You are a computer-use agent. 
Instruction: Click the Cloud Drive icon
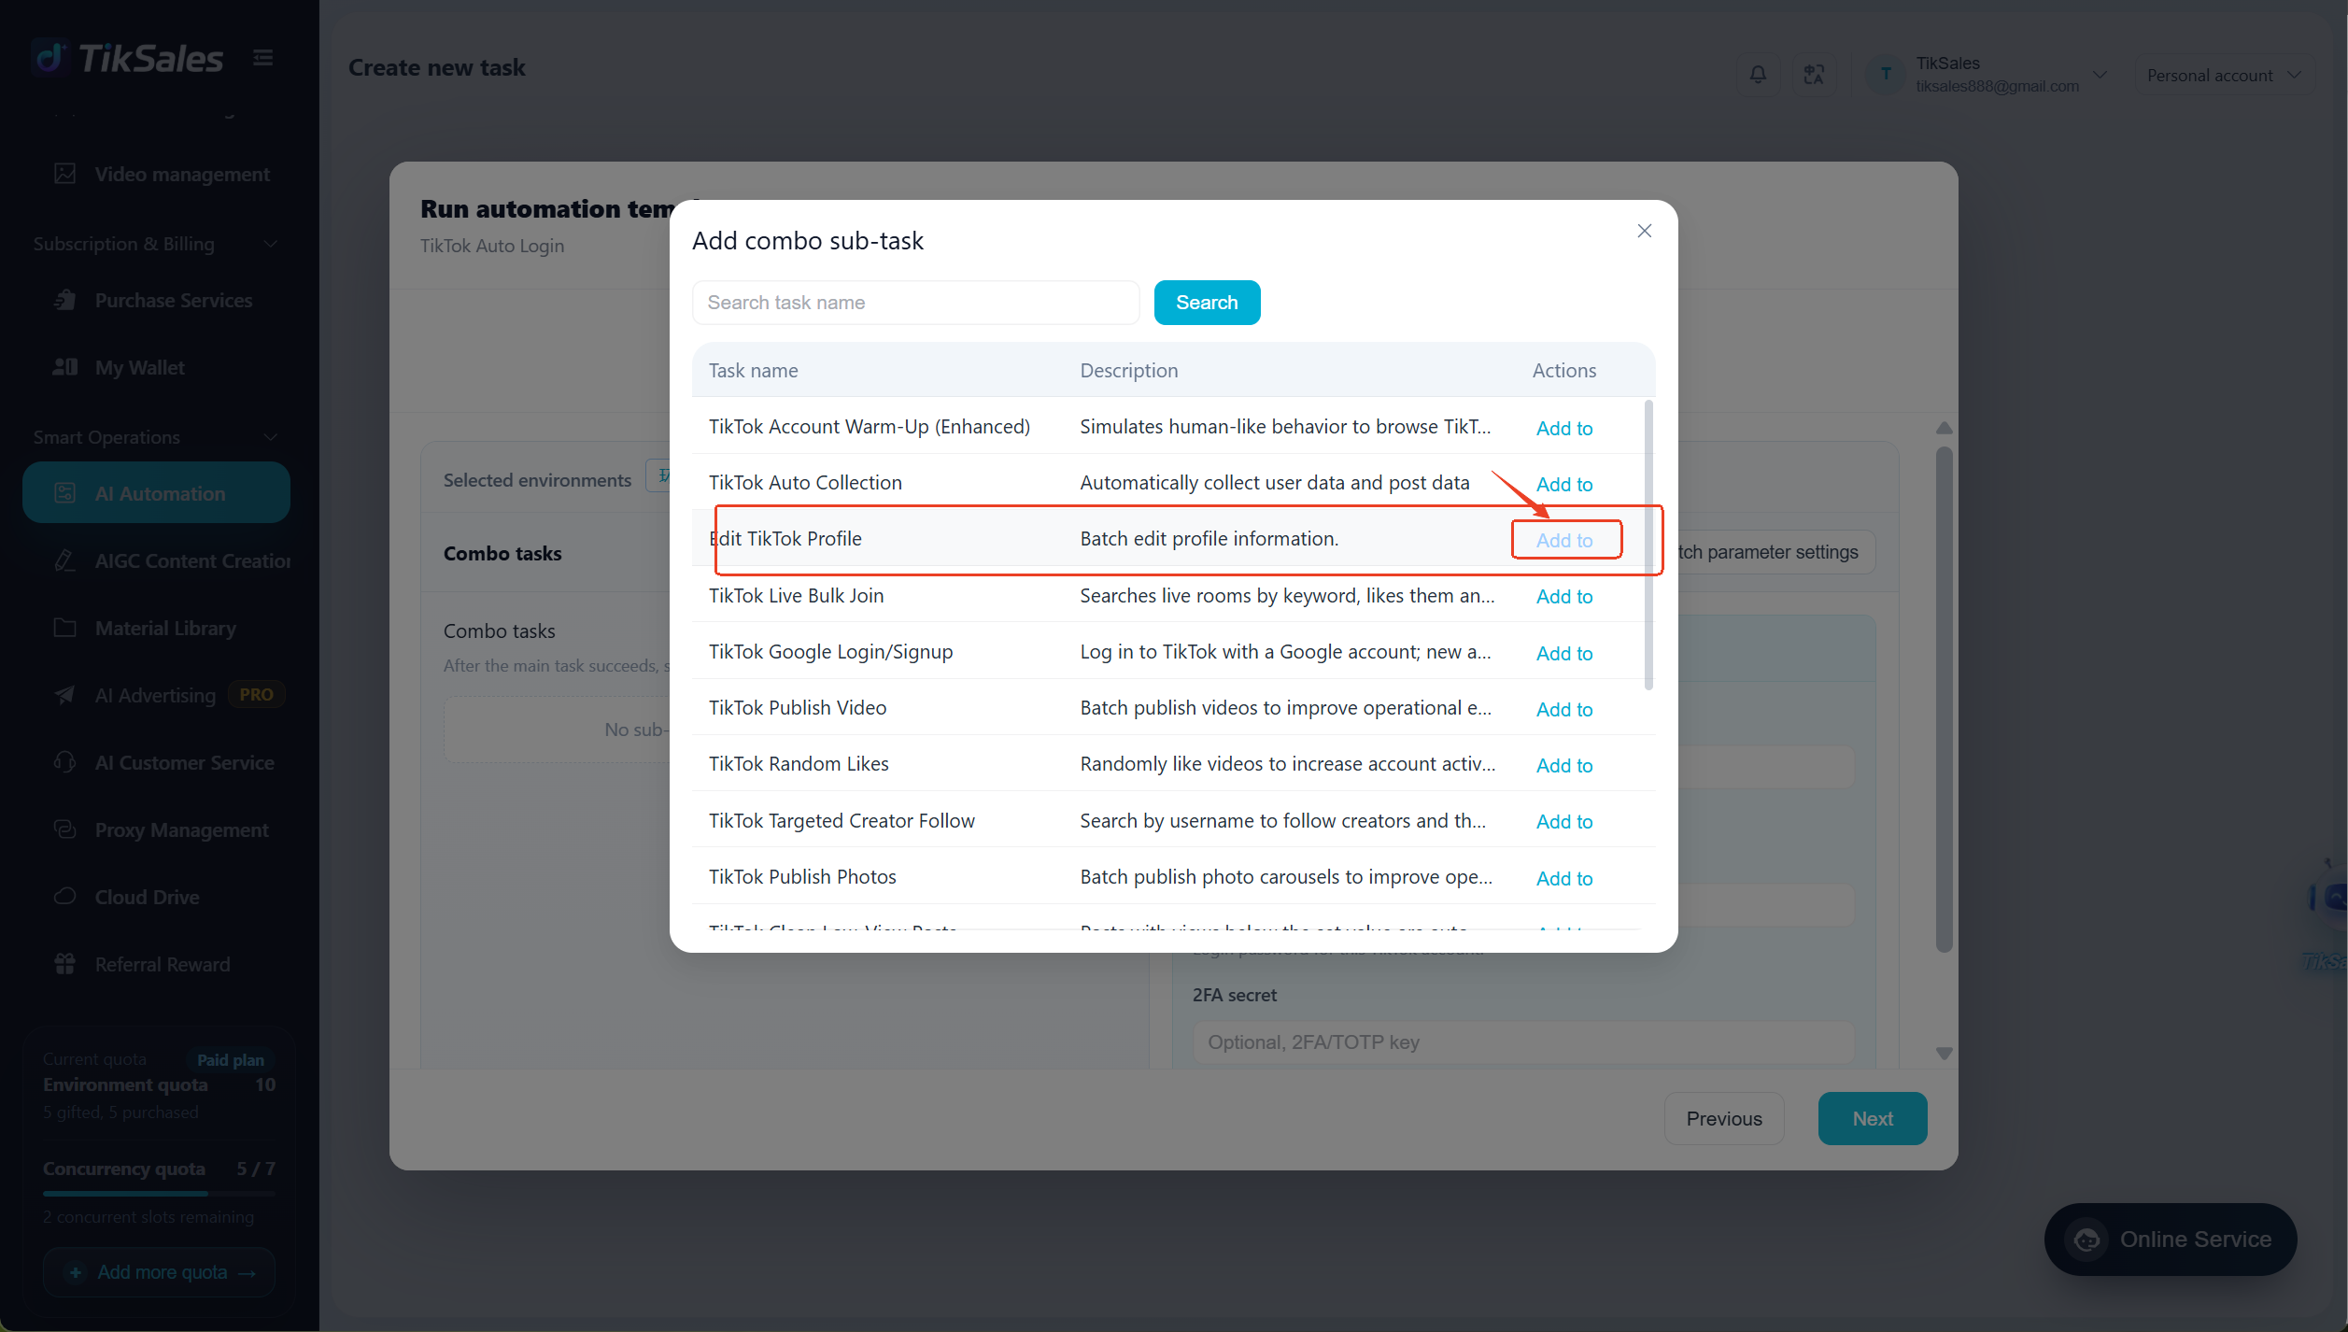[64, 897]
